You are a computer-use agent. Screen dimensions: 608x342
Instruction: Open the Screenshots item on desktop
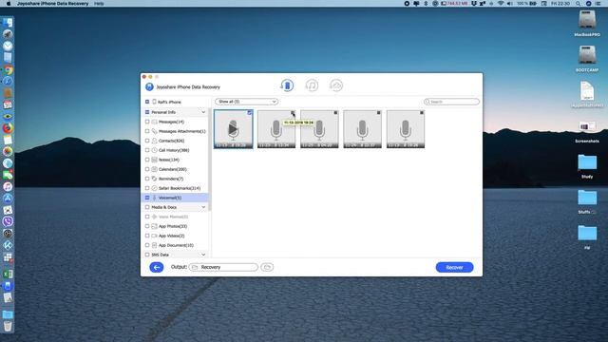pos(587,126)
